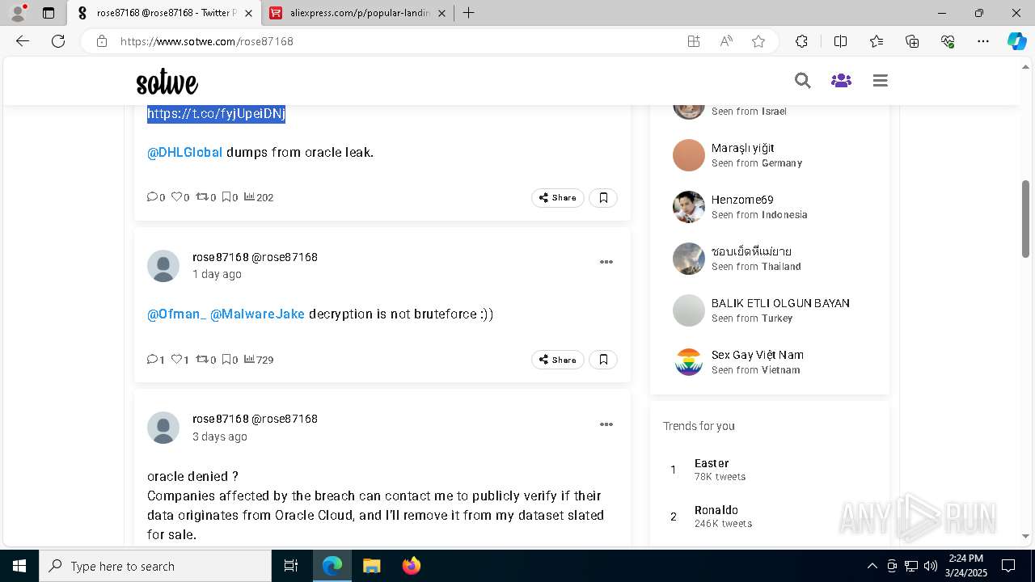Open Easter trend
The height and width of the screenshot is (582, 1035).
[712, 463]
